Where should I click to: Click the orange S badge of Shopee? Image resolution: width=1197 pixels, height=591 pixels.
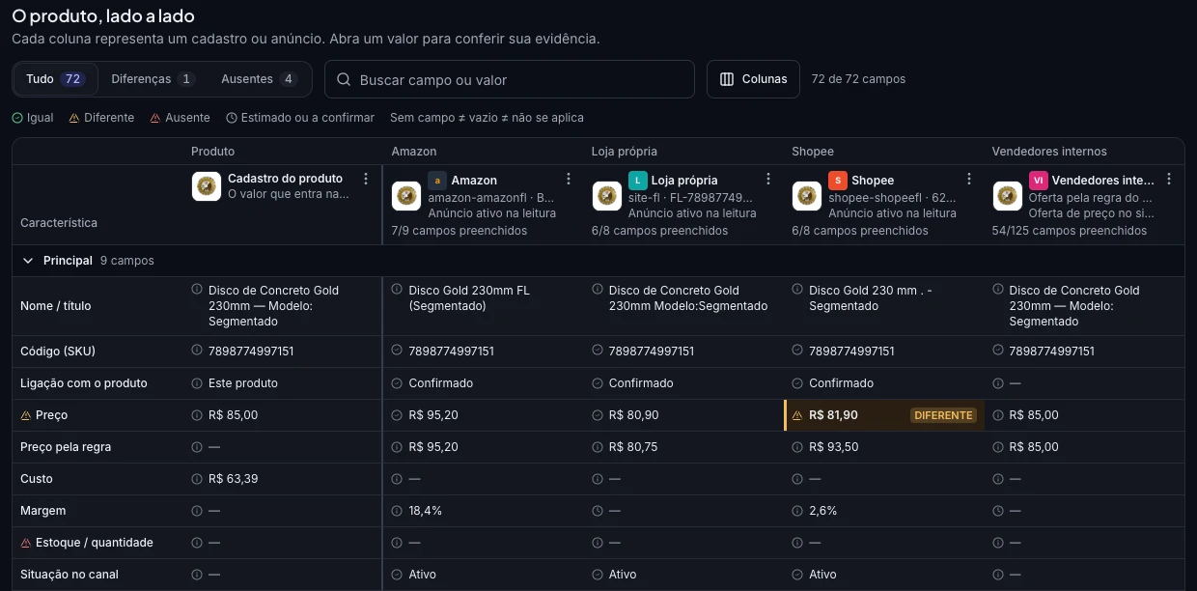click(838, 180)
